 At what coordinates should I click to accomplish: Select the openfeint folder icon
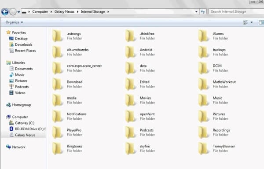(130, 116)
